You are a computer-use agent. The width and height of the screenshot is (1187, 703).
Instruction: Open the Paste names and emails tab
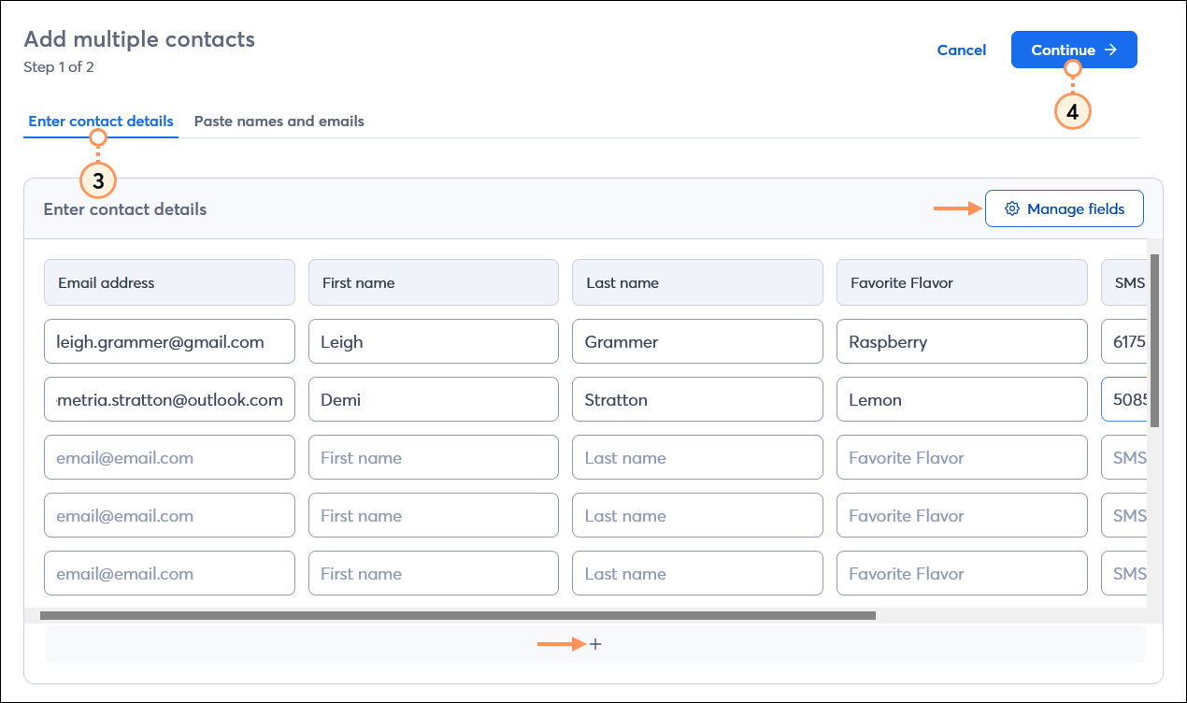(279, 121)
